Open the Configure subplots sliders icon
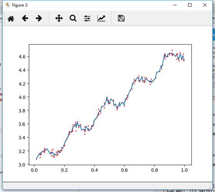 click(87, 18)
